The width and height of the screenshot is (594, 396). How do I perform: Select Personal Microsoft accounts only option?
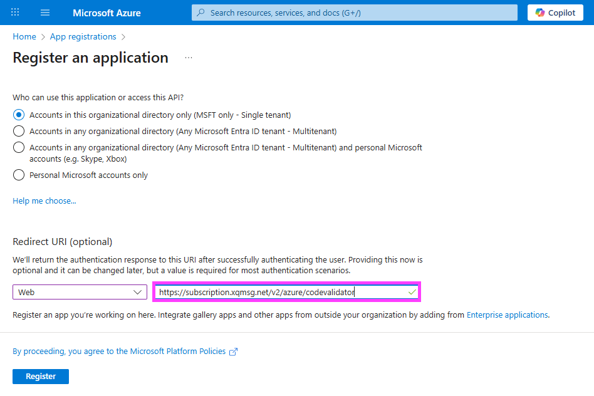(x=19, y=175)
